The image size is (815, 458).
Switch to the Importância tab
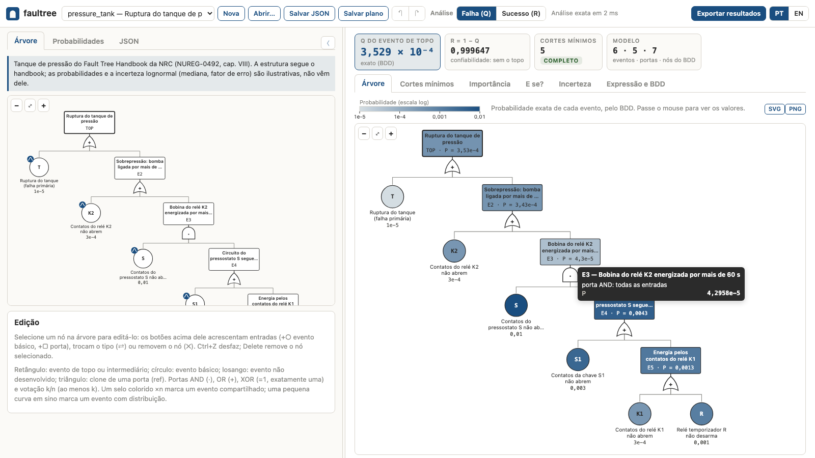pyautogui.click(x=490, y=84)
